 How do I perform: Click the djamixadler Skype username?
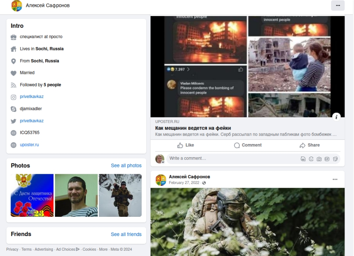pyautogui.click(x=31, y=109)
